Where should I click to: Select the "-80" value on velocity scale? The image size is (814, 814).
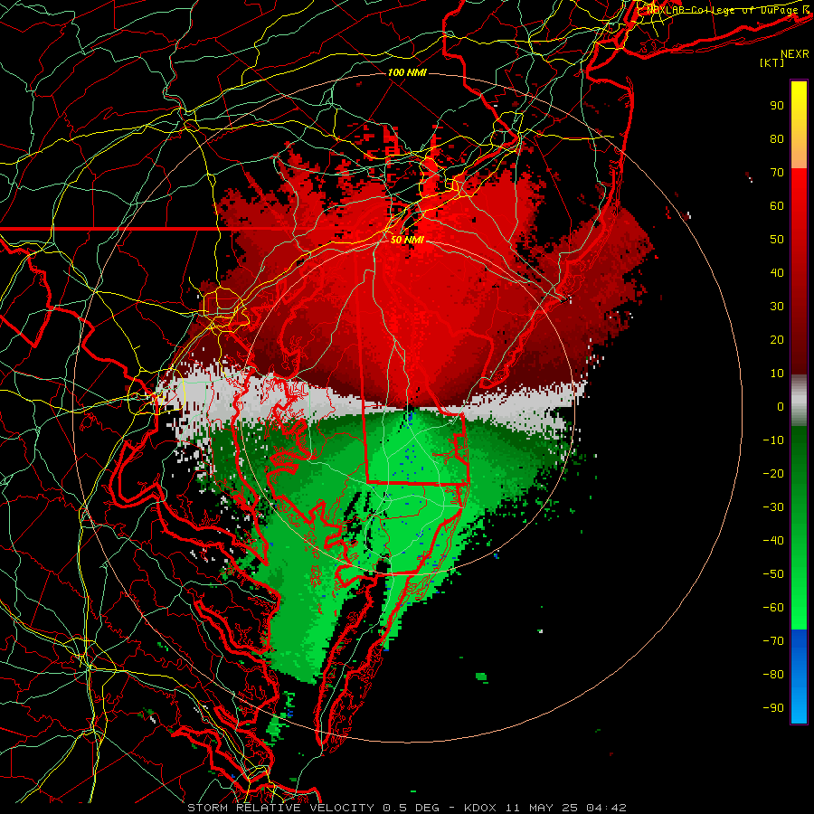(x=773, y=675)
